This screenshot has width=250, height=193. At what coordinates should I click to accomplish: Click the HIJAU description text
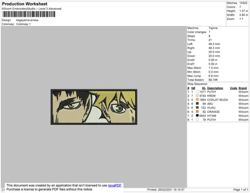(x=211, y=108)
